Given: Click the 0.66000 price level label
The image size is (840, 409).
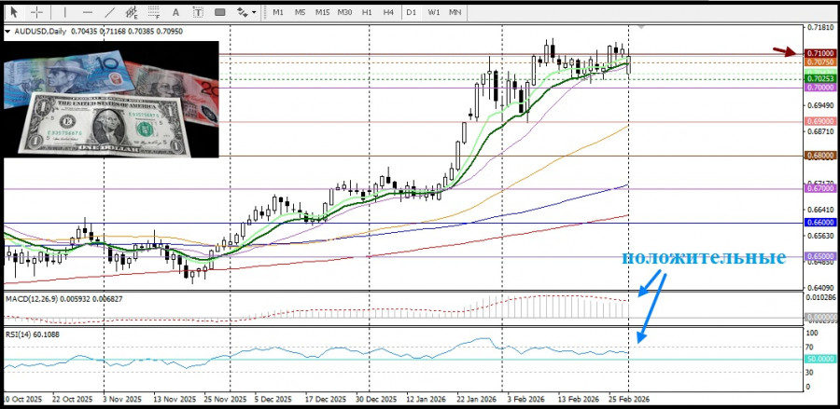Looking at the screenshot, I should tap(820, 223).
